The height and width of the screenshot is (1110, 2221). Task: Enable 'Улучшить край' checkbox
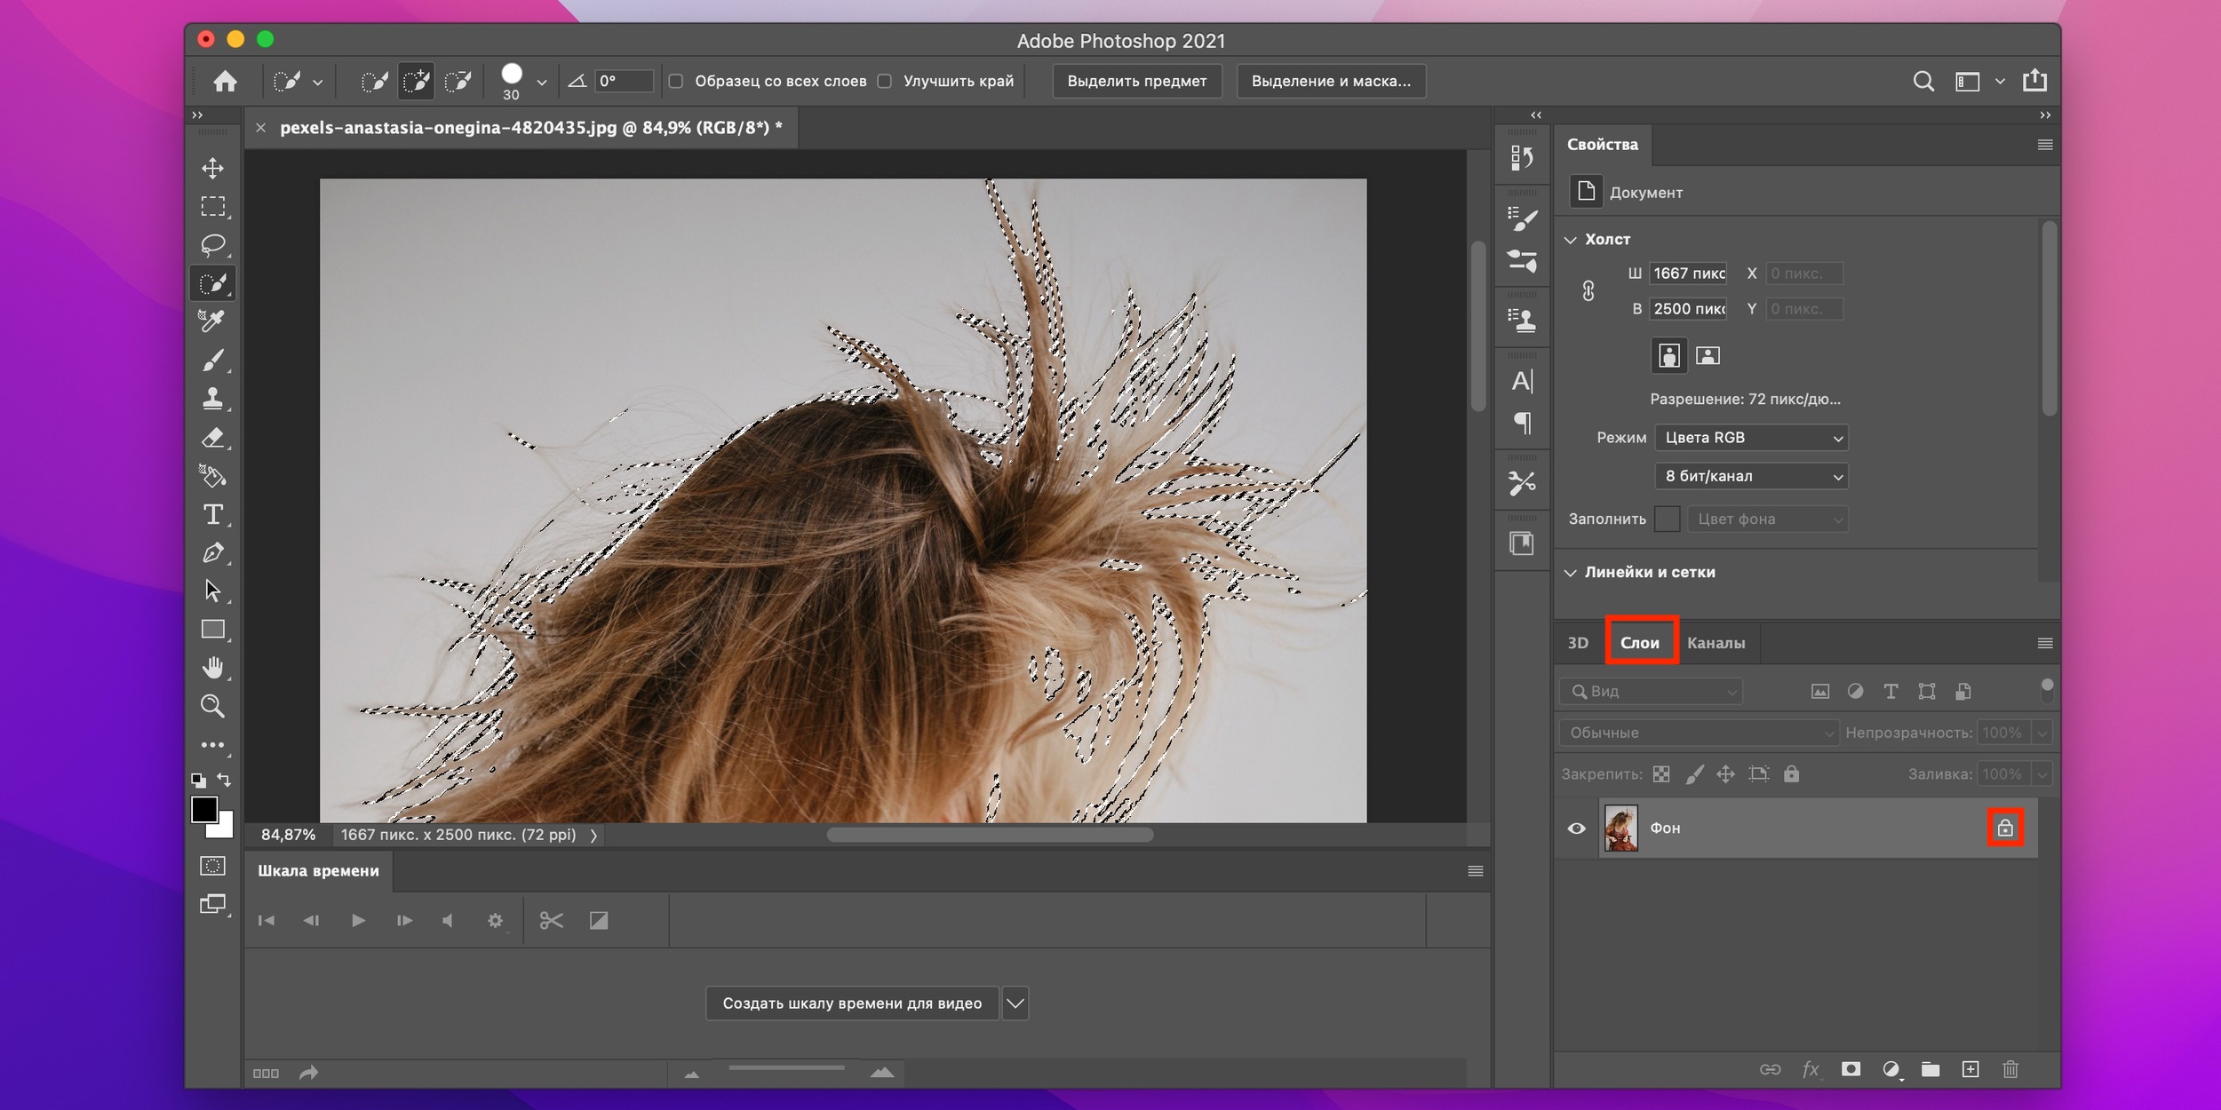[x=885, y=82]
